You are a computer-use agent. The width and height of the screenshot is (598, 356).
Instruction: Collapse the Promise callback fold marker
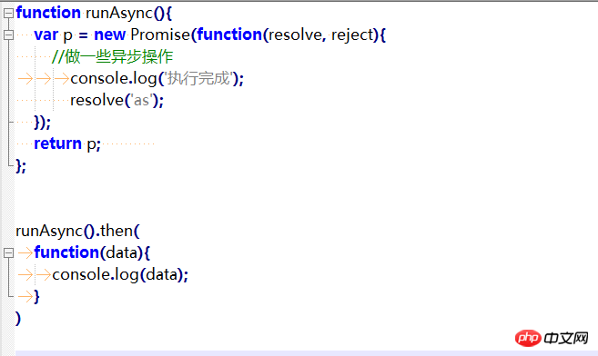[x=8, y=35]
